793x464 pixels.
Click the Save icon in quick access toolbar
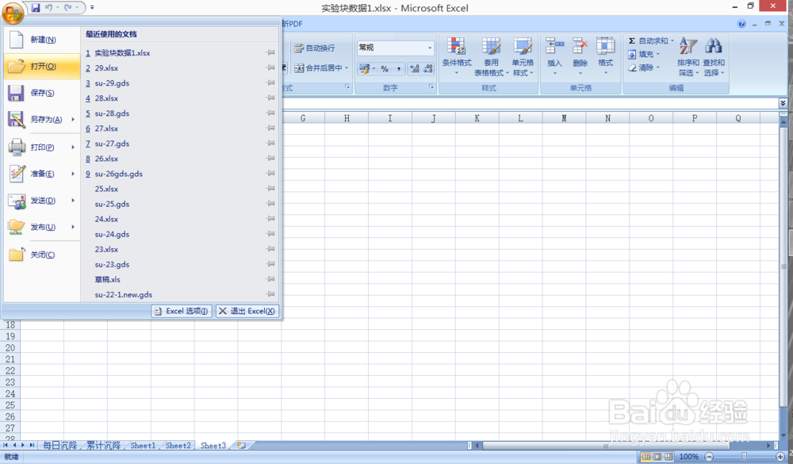(x=36, y=8)
